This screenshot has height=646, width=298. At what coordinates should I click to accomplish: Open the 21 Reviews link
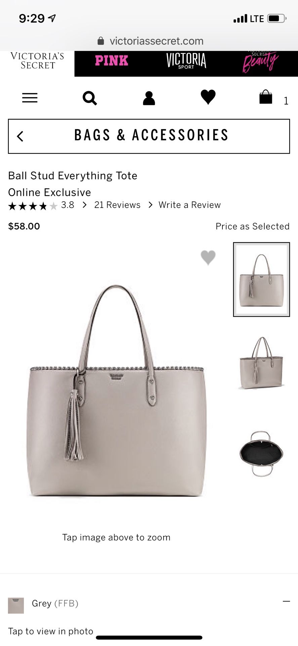click(117, 205)
